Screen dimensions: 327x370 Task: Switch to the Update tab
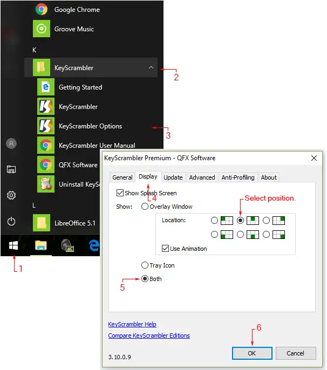coord(173,177)
